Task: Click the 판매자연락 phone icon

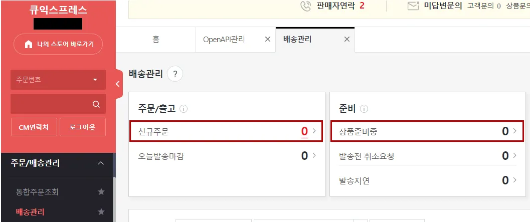Action: tap(305, 6)
